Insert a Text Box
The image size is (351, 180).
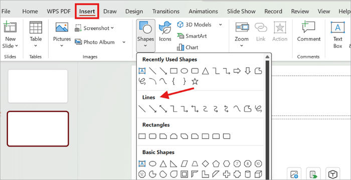pos(337,34)
